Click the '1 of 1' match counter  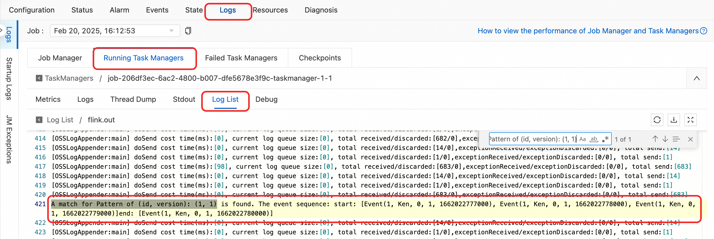623,139
